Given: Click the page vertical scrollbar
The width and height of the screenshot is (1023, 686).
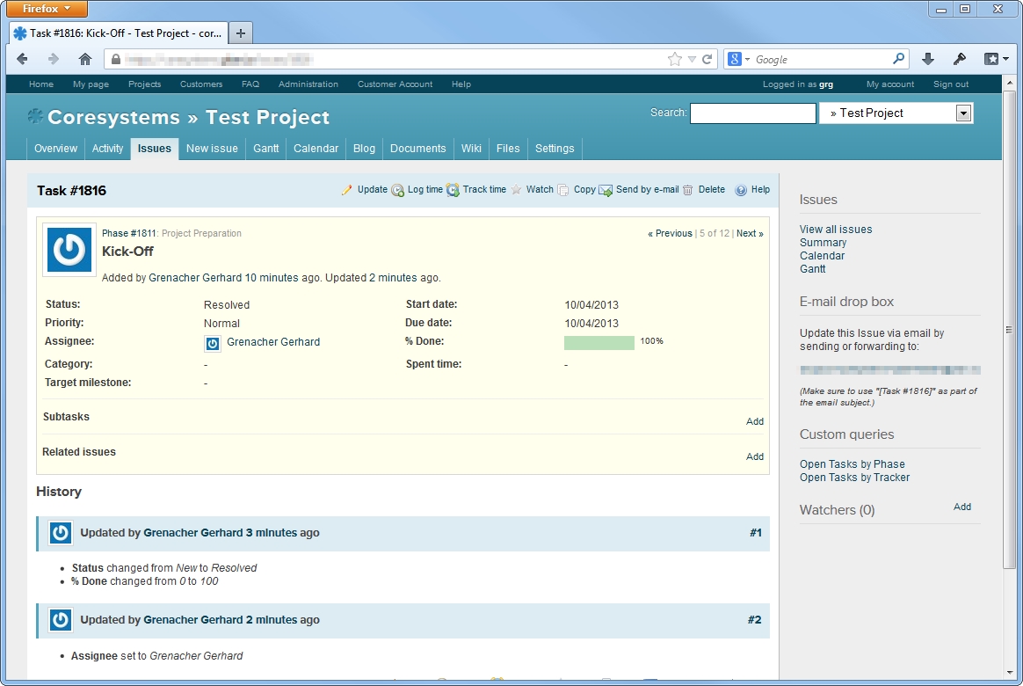Looking at the screenshot, I should [x=1009, y=330].
